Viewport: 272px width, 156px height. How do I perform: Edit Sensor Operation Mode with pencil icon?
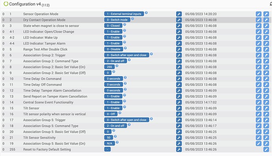click(x=259, y=14)
